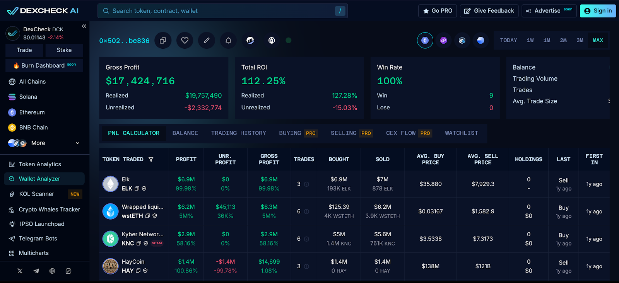Open Wallet Analyzer page
The width and height of the screenshot is (619, 283).
pyautogui.click(x=44, y=179)
